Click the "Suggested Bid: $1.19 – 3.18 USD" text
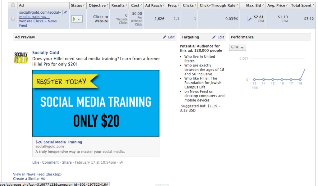 pyautogui.click(x=200, y=108)
